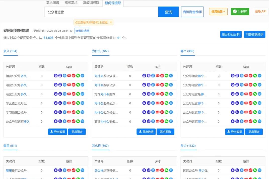Click keyword 怎么样运营微信…
Screen dimensions: 269x179
tap(106, 170)
